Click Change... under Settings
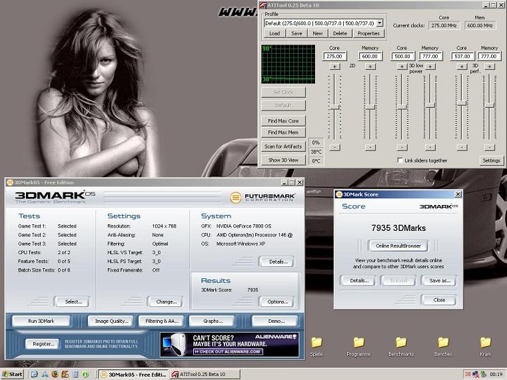The image size is (507, 380). pos(166,301)
